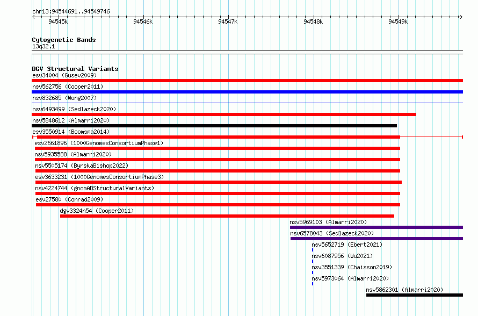Click the purple nsv5969103 variant bar
Viewport: 478px width, 316px height.
pyautogui.click(x=376, y=227)
